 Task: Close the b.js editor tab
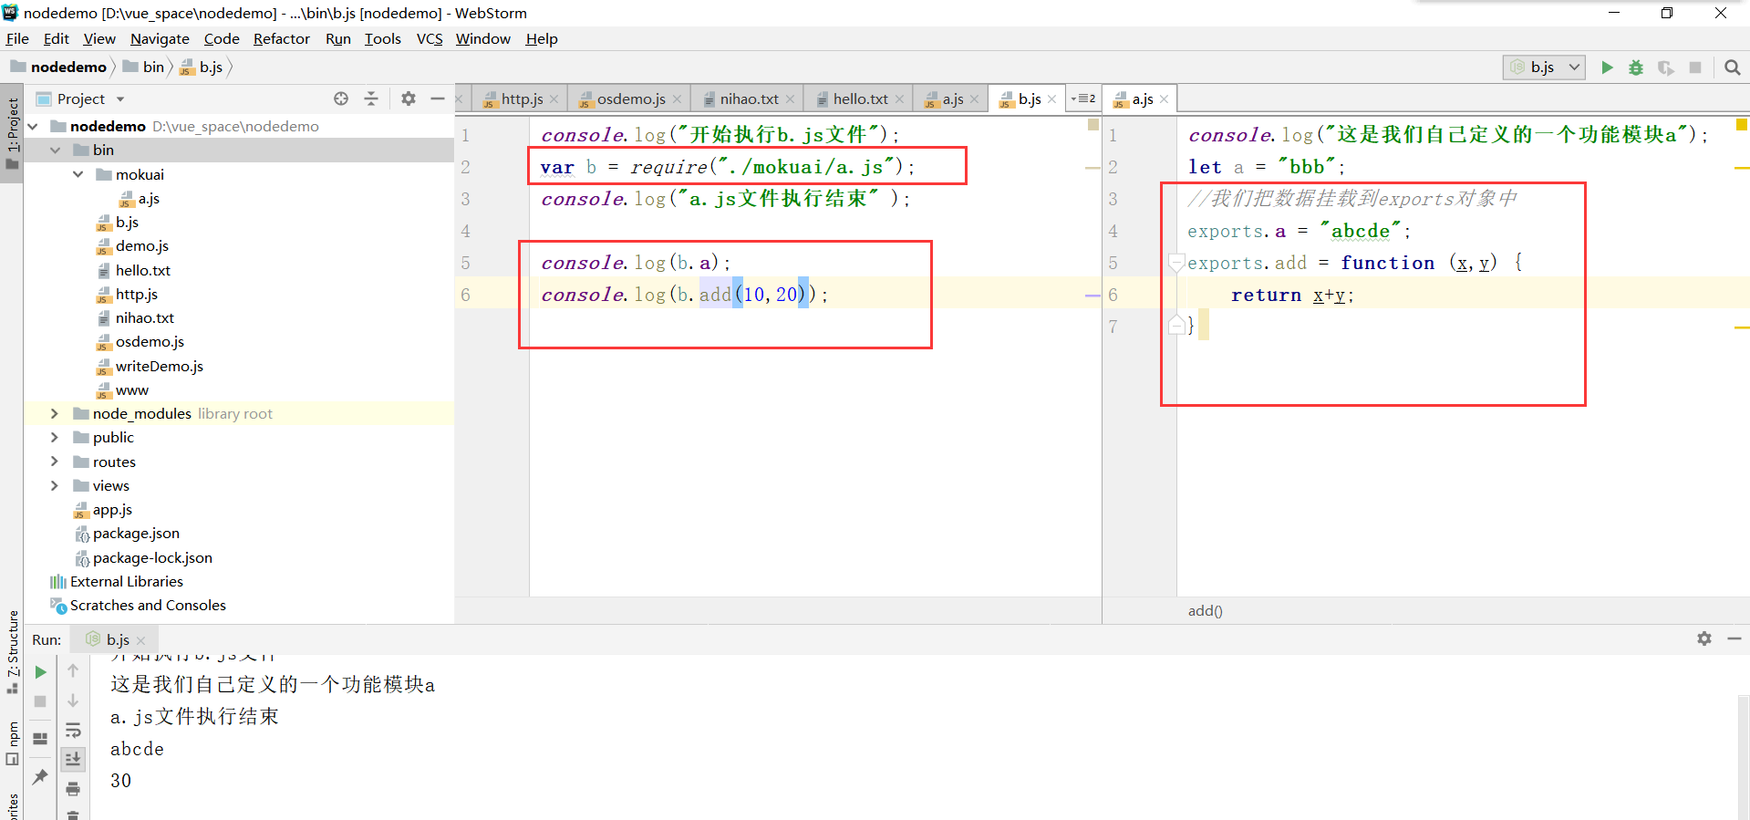(x=1051, y=99)
